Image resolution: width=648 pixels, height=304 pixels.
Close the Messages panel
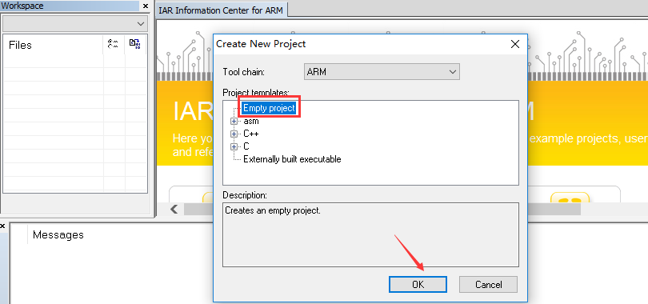coord(2,226)
